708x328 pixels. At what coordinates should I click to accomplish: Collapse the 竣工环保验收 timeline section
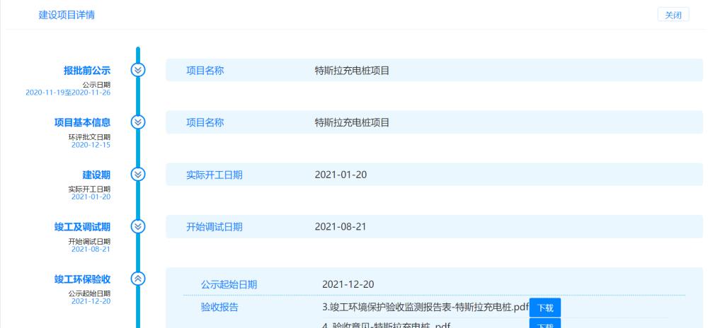(138, 279)
